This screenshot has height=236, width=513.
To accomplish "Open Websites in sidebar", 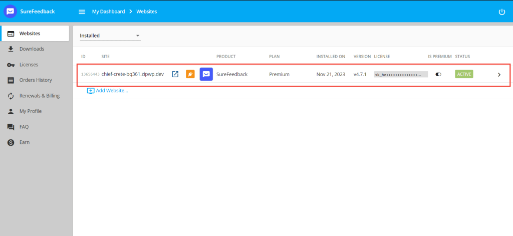I will pos(35,34).
